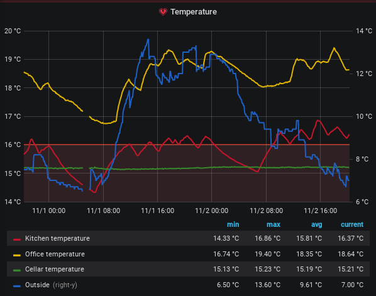Click the 14 °C right axis label
The height and width of the screenshot is (296, 376).
[x=364, y=31]
